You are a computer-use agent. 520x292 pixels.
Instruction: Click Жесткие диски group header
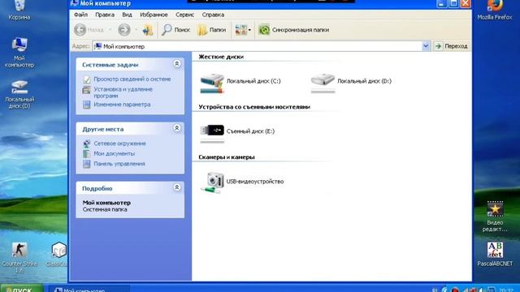click(x=221, y=57)
